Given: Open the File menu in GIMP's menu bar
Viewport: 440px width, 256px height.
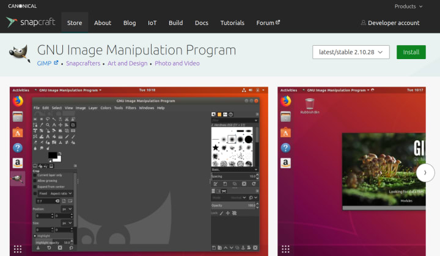Looking at the screenshot, I should click(37, 108).
